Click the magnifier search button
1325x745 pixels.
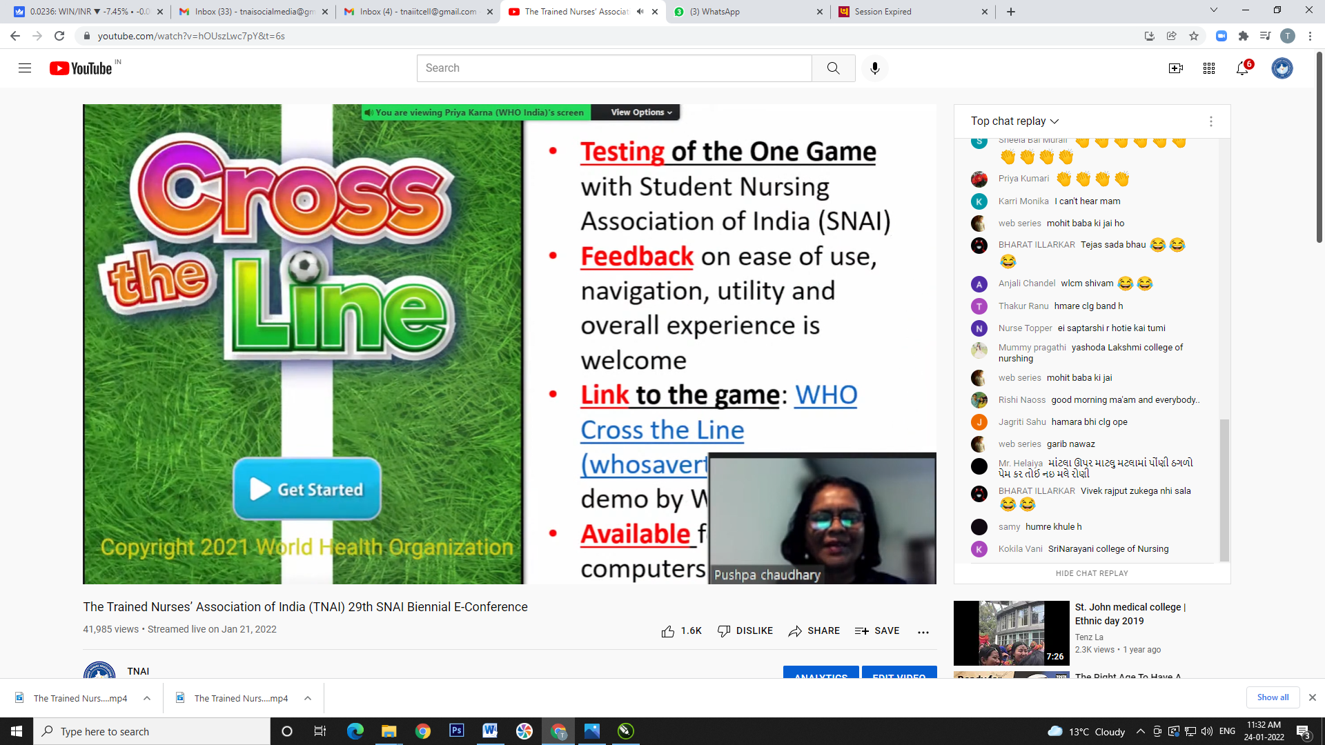click(833, 68)
